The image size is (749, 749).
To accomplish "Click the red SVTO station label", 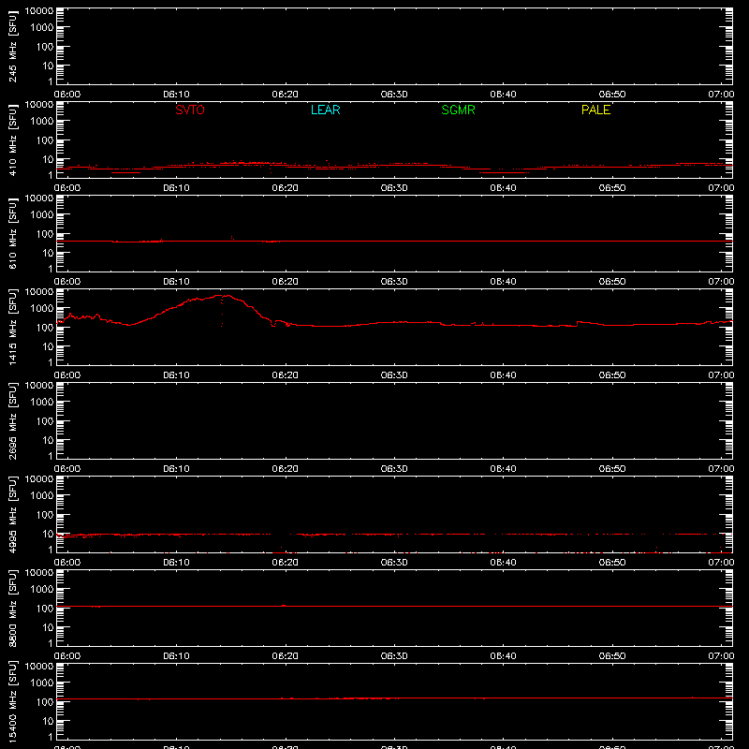I will [x=190, y=110].
